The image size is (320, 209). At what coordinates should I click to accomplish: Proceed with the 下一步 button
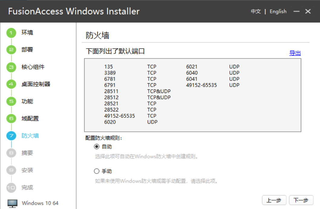301,200
